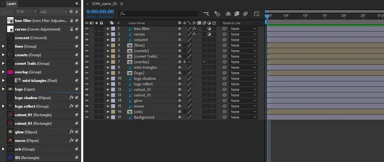Click the current timecode 0:00:00:00
Screen dimensions: 384x162
(100, 12)
